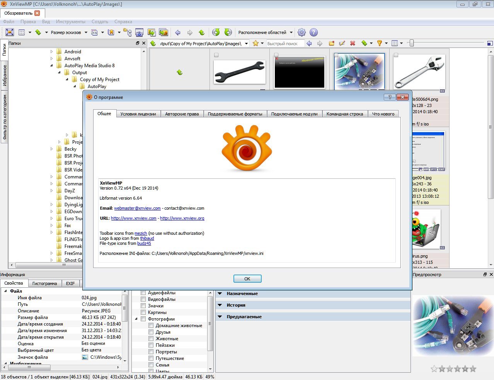The width and height of the screenshot is (494, 380).
Task: Expand the История section
Action: [220, 305]
